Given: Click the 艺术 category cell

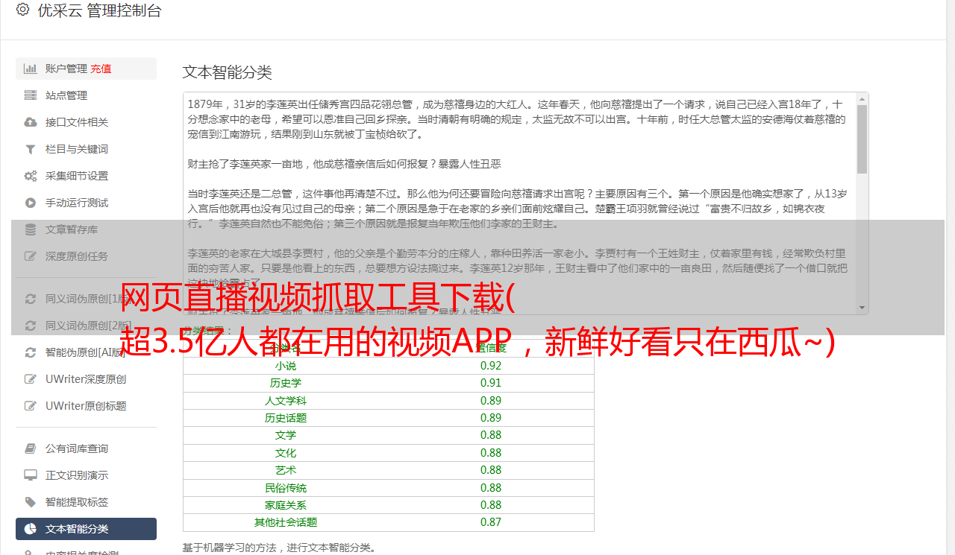Looking at the screenshot, I should (286, 470).
